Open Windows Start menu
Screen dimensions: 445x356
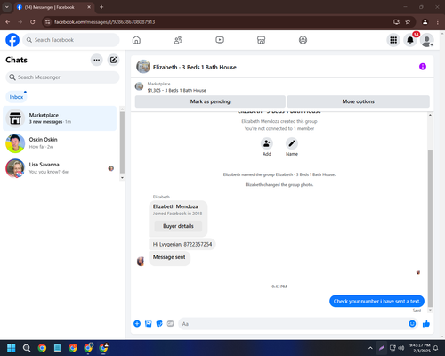pos(12,348)
